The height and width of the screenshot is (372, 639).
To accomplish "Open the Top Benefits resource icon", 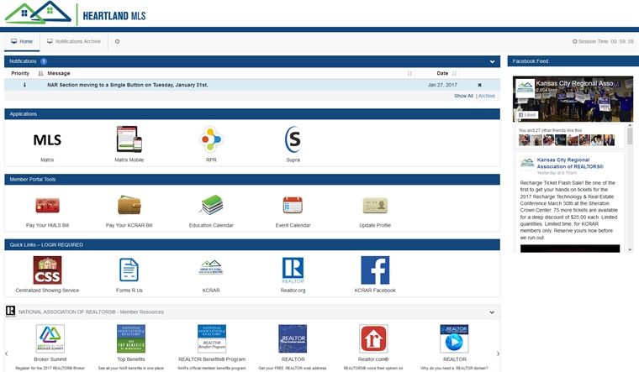I will pos(131,338).
